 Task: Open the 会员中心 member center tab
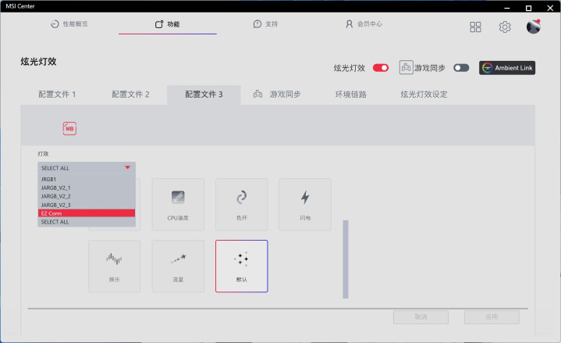pyautogui.click(x=364, y=24)
